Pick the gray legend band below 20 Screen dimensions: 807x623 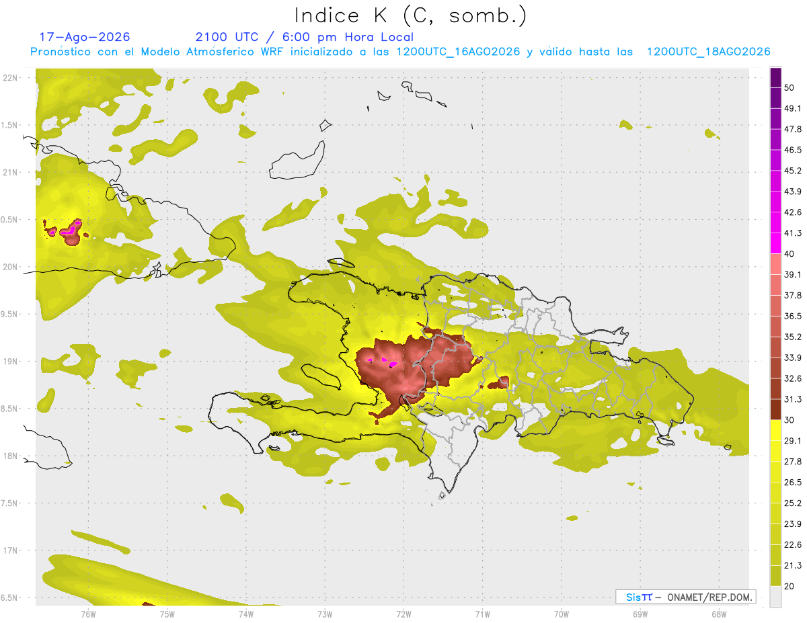(x=775, y=597)
